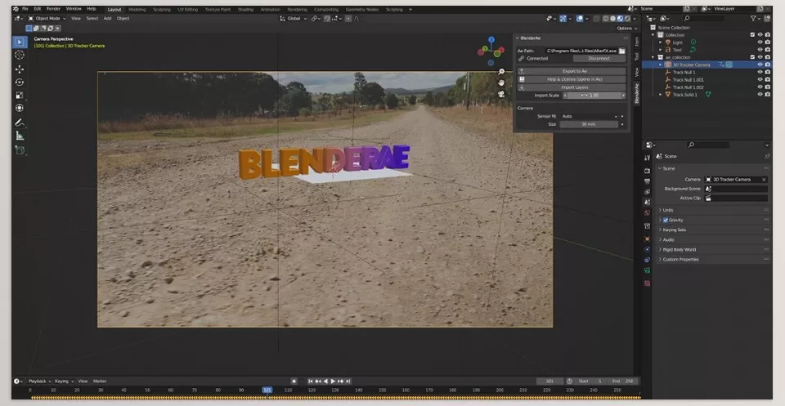Click the Blender logo menu icon
The image size is (785, 406).
[16, 9]
